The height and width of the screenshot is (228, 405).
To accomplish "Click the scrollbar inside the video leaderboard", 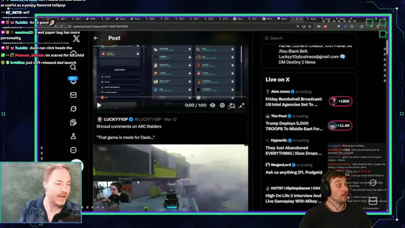I will click(241, 54).
